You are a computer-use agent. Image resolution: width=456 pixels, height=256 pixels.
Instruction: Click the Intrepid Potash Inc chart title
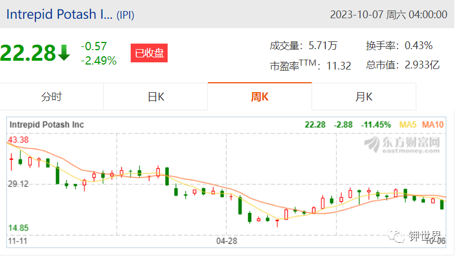(x=46, y=125)
